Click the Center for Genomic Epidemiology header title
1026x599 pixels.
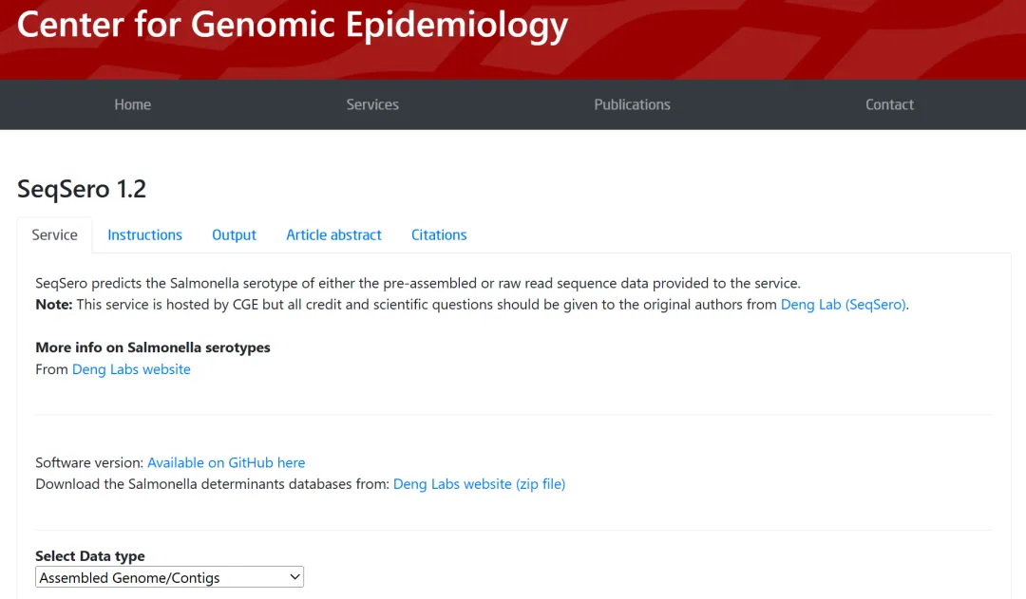pyautogui.click(x=292, y=26)
